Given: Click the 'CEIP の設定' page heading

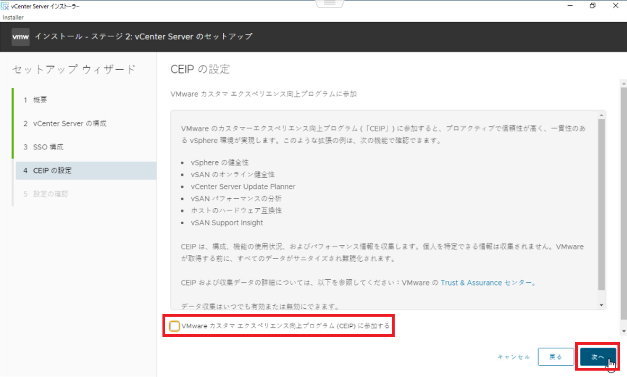Looking at the screenshot, I should pos(200,69).
